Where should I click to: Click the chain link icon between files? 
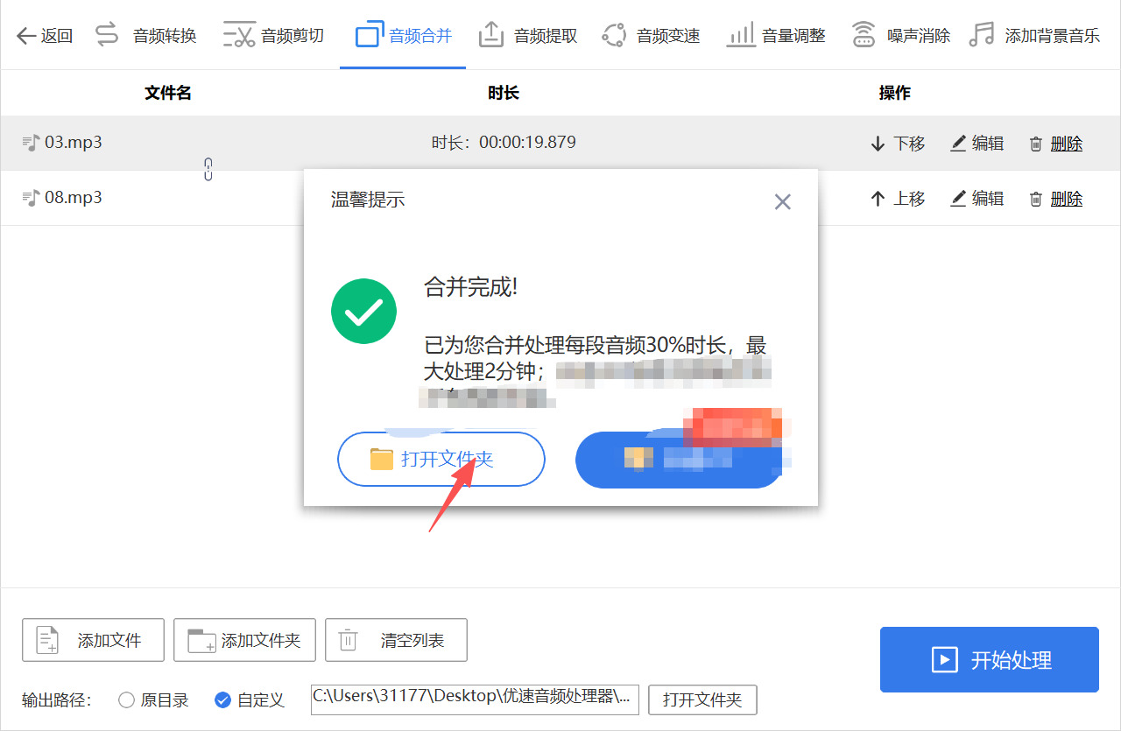click(x=208, y=169)
